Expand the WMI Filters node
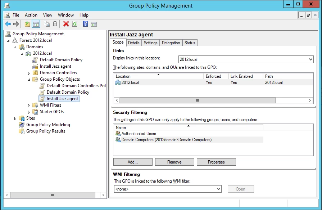322x210 pixels. pos(29,106)
